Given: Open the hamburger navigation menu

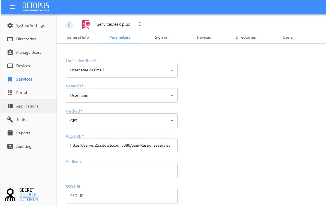Looking at the screenshot, I should pos(13,7).
